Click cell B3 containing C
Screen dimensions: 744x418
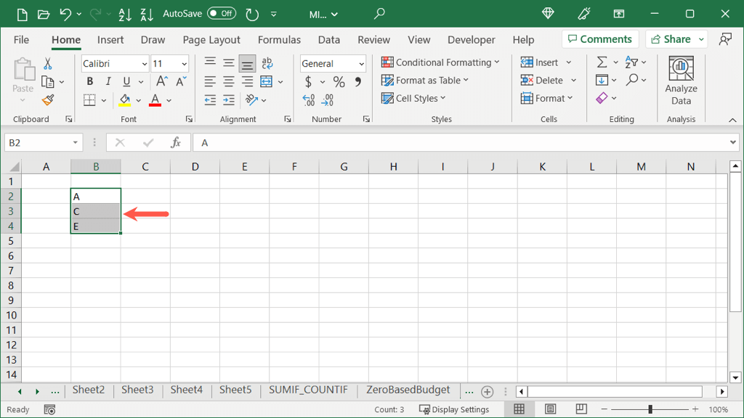point(95,211)
